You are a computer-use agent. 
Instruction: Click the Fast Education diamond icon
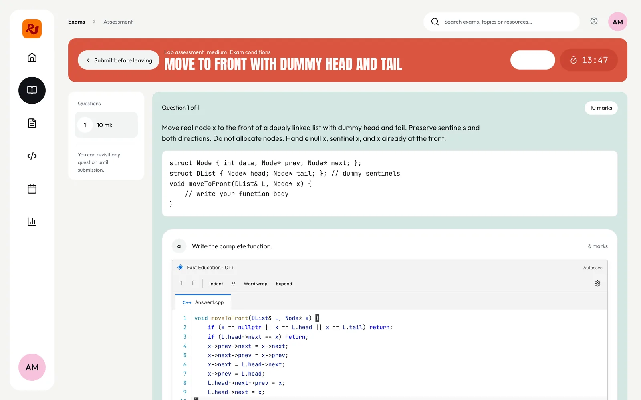(x=181, y=267)
